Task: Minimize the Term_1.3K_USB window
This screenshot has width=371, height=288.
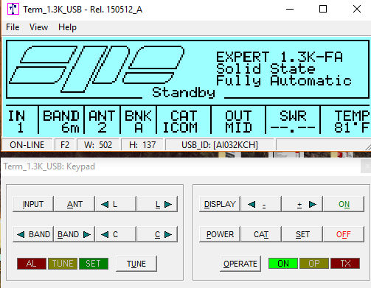Action: [290, 10]
